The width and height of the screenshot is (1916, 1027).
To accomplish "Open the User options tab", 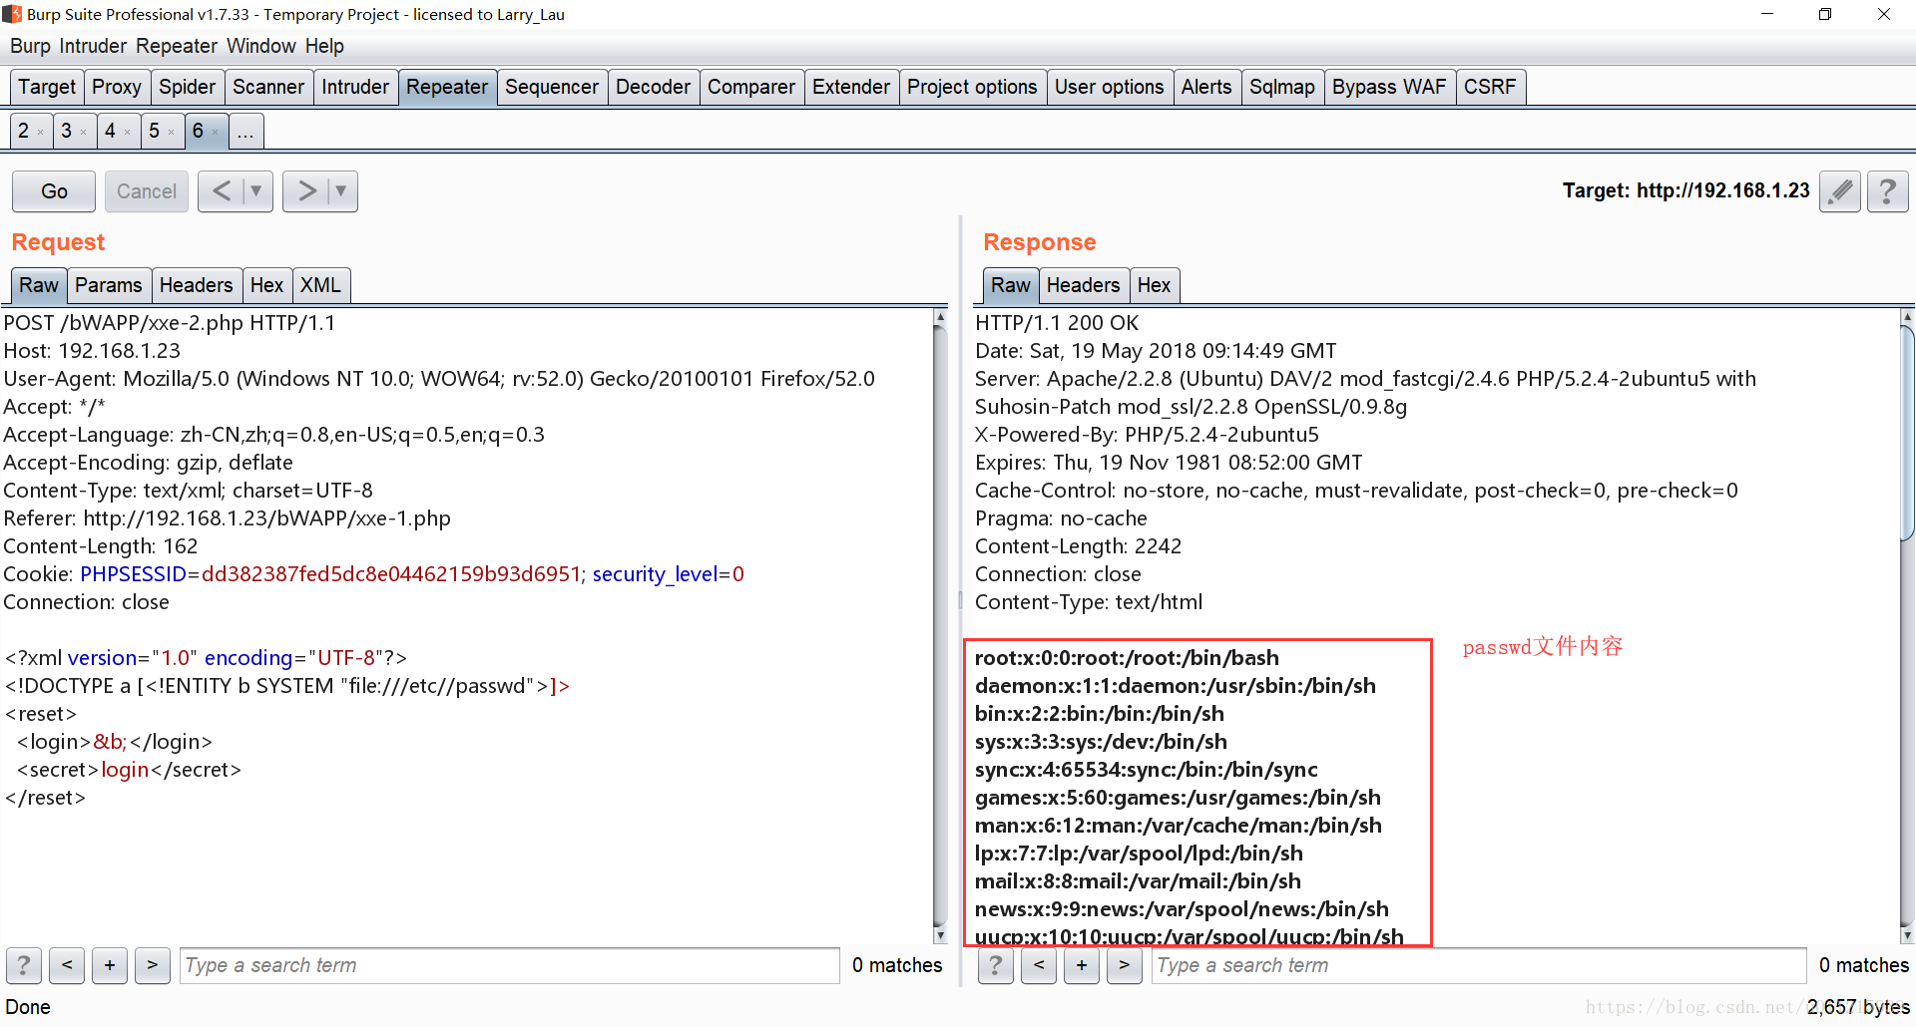I will coord(1110,88).
